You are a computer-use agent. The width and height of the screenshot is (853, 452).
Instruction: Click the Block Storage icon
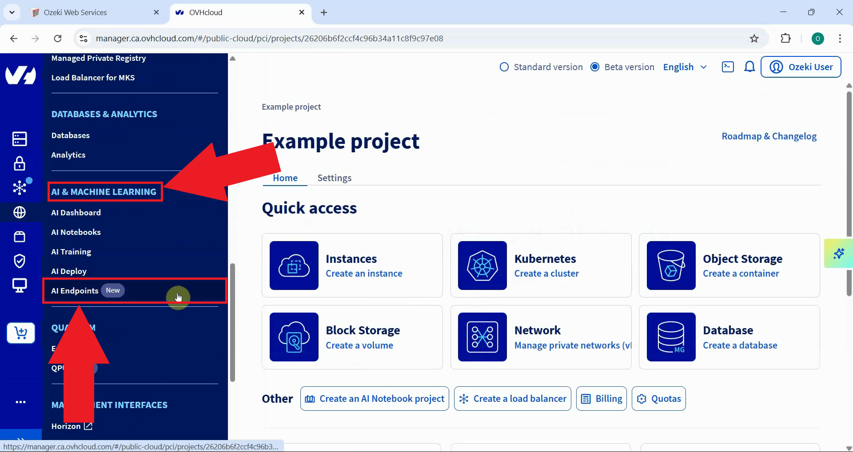point(294,337)
